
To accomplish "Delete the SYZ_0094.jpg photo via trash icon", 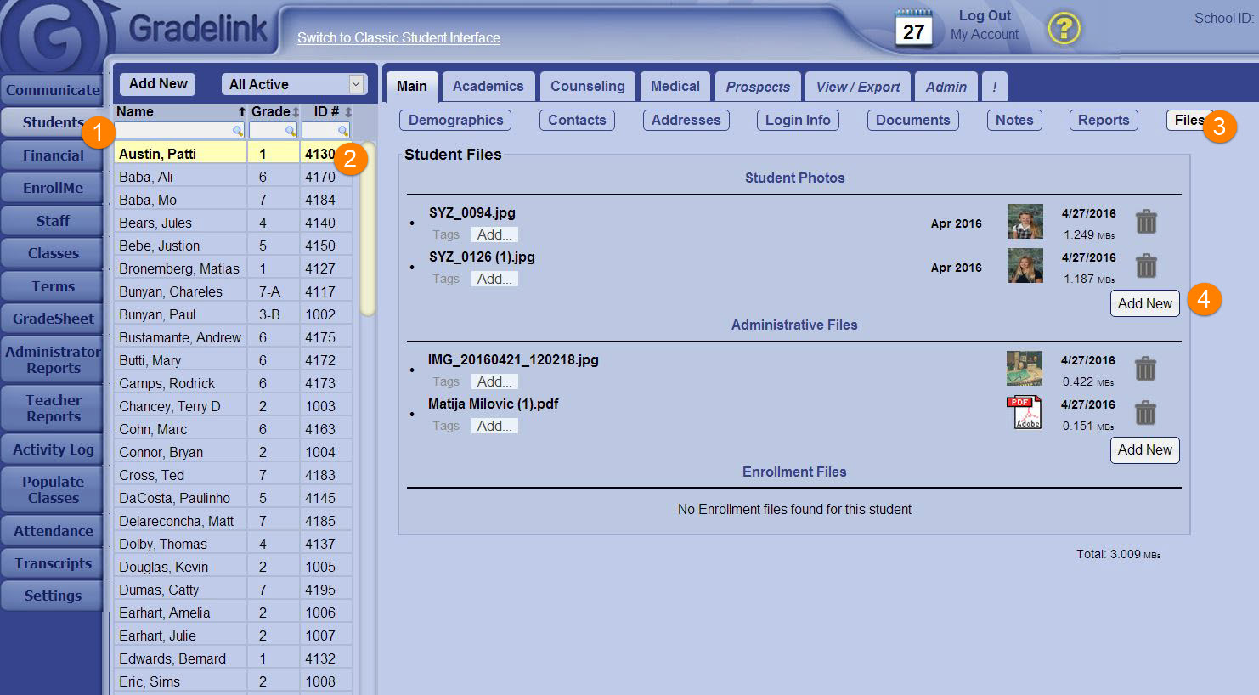I will click(x=1146, y=222).
